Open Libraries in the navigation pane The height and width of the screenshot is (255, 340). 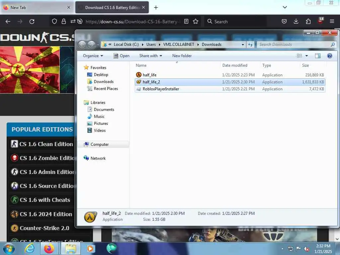click(98, 103)
